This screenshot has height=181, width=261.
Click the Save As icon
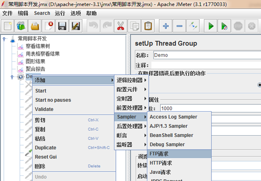[x=76, y=26]
